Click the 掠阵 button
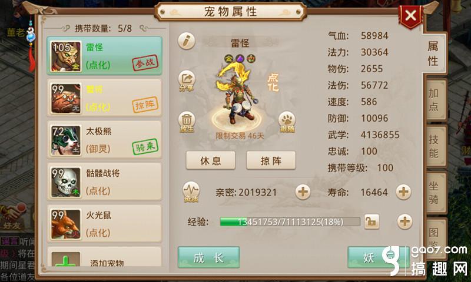 coord(271,160)
